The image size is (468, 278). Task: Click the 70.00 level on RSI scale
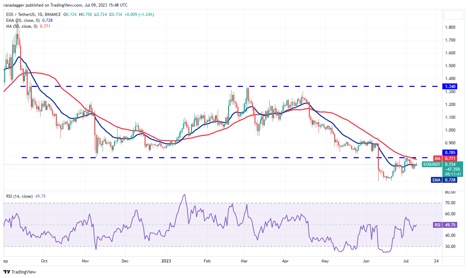pos(450,203)
